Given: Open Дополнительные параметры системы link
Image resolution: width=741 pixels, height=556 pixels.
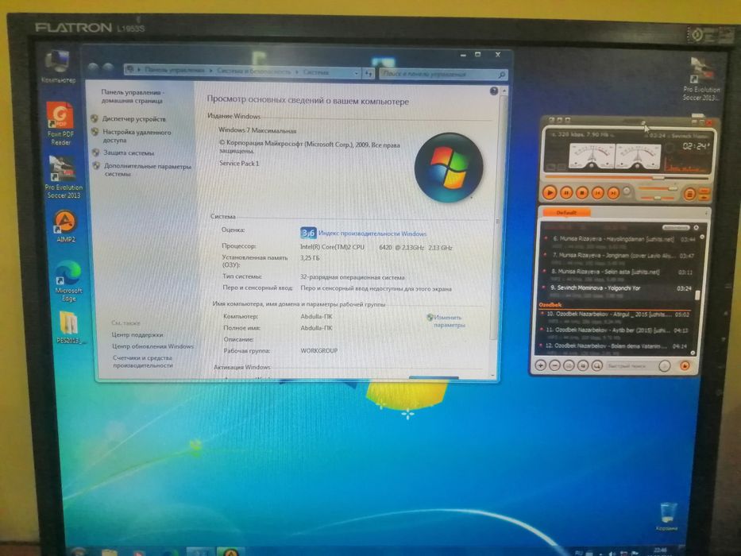Looking at the screenshot, I should click(x=148, y=170).
